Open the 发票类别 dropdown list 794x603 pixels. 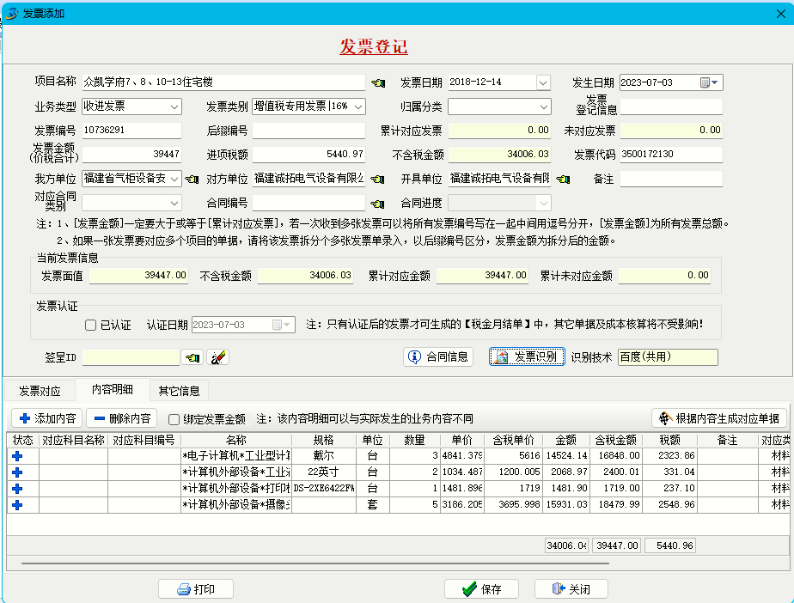(x=358, y=107)
